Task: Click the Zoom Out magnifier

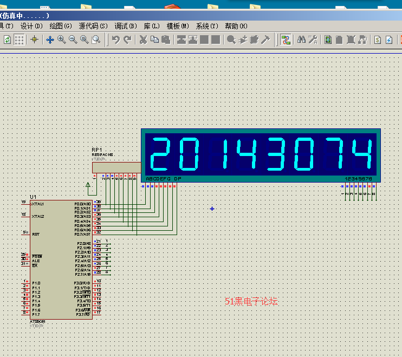Action: tap(73, 40)
